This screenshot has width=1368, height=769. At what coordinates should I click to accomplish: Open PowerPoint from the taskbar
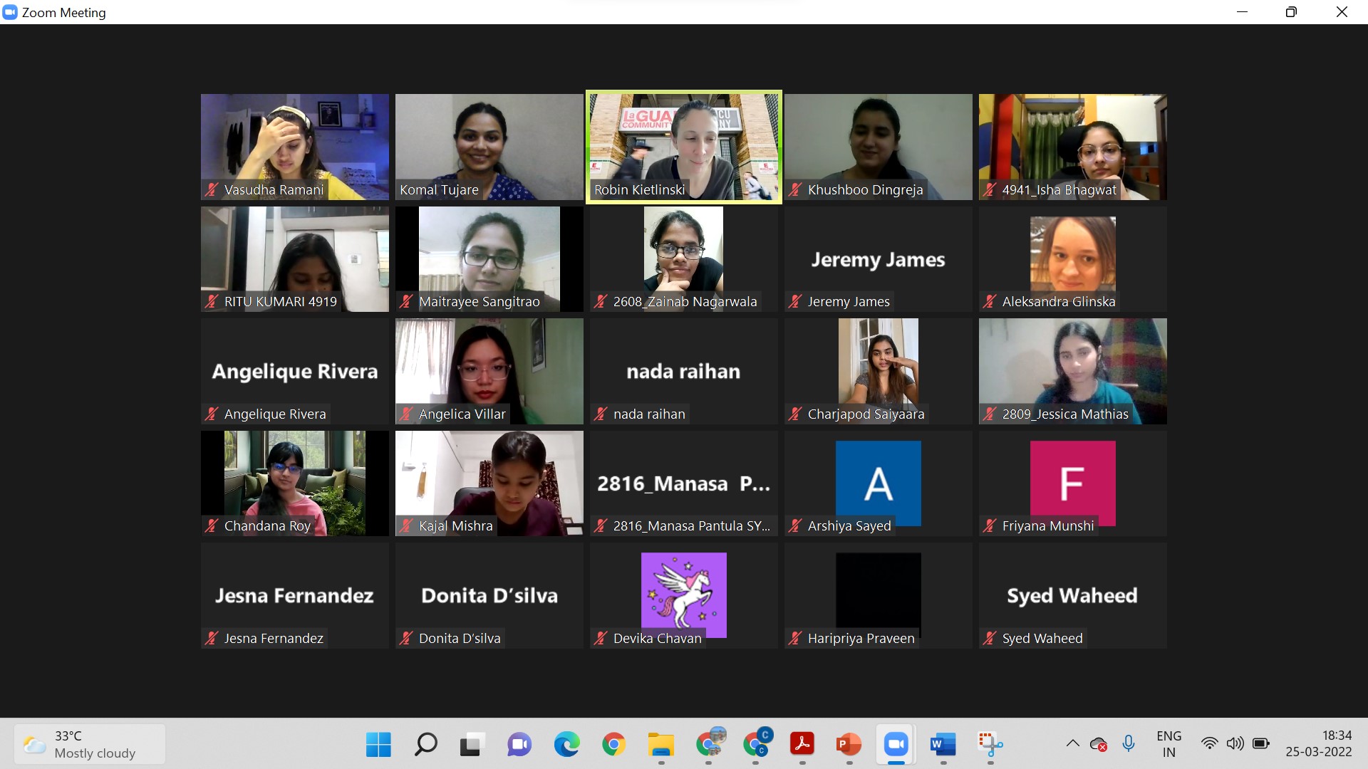tap(848, 745)
